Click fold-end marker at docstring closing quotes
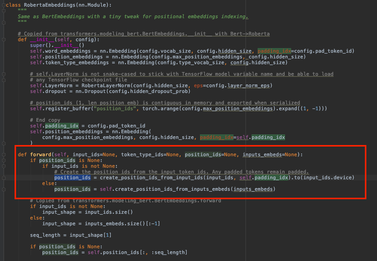Screen dimensions: 377x261 click(4, 22)
